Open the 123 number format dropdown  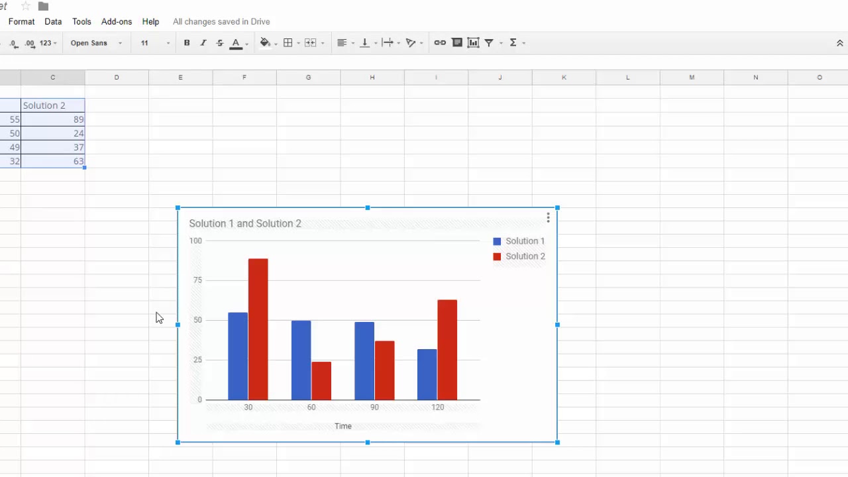point(48,43)
